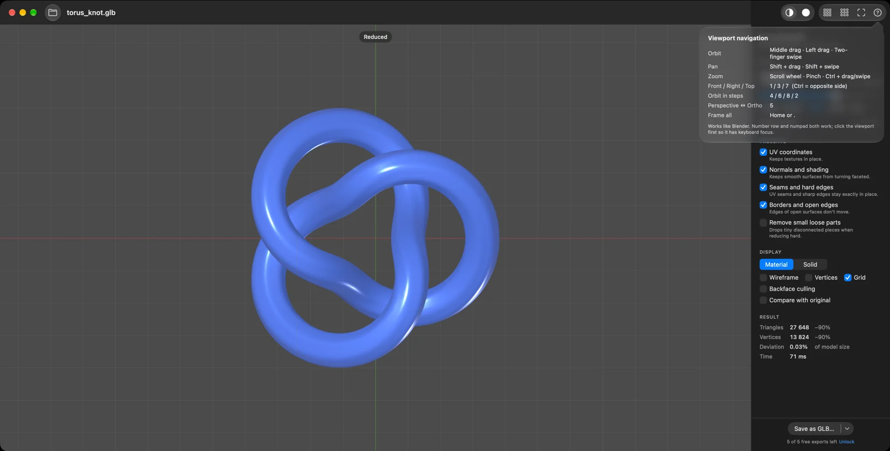Image resolution: width=890 pixels, height=451 pixels.
Task: Click the round-dots grid icon
Action: (844, 12)
